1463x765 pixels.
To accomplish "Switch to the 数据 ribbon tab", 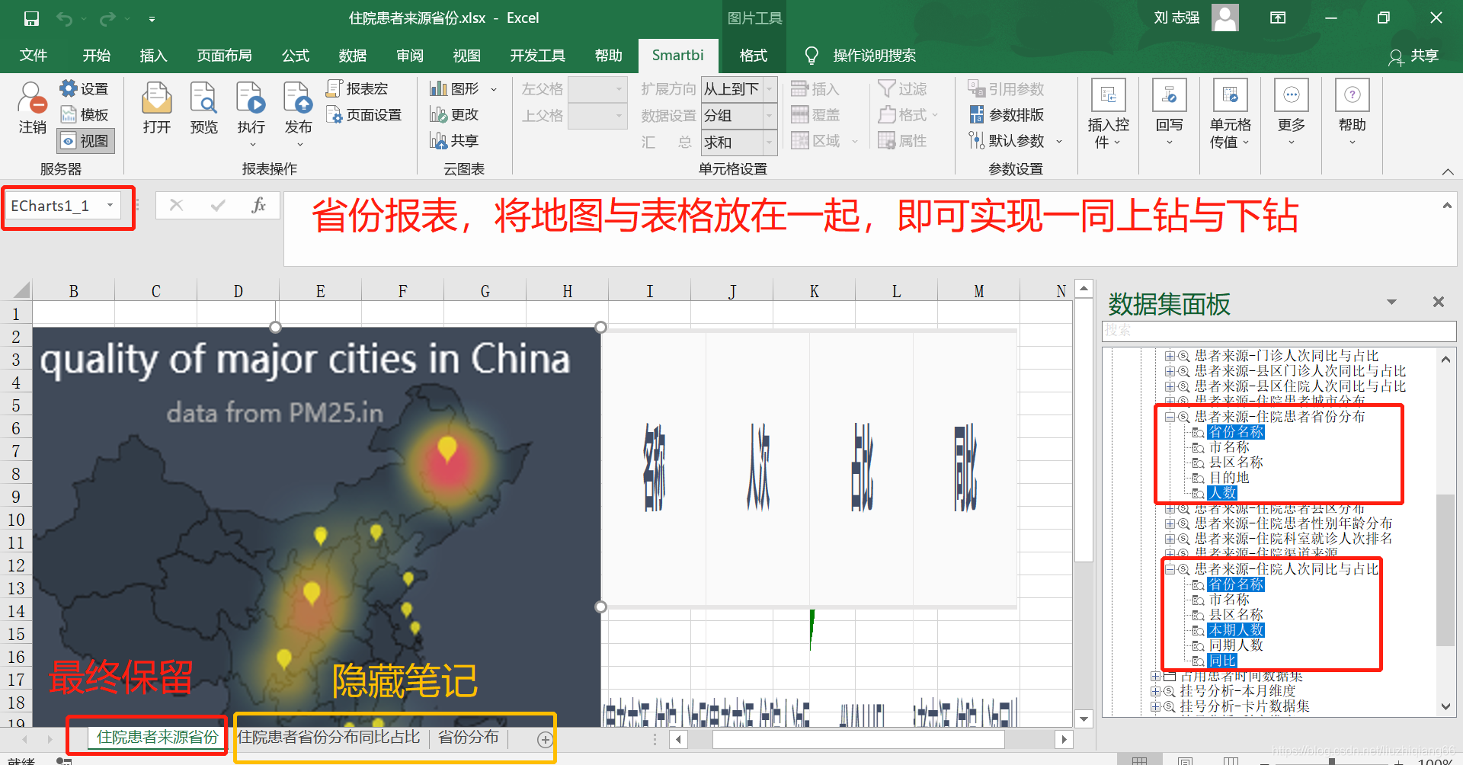I will click(x=353, y=56).
